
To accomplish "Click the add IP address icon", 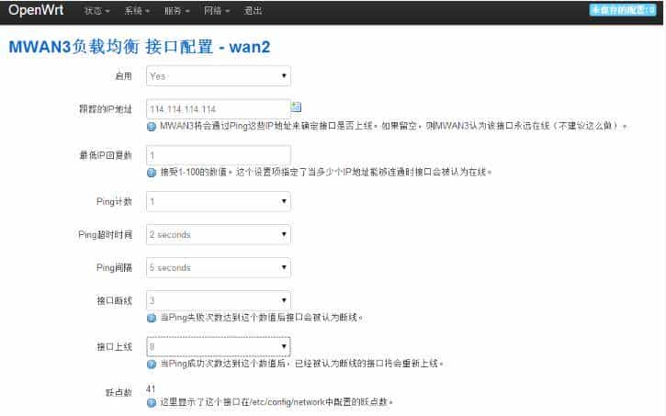I will point(296,107).
